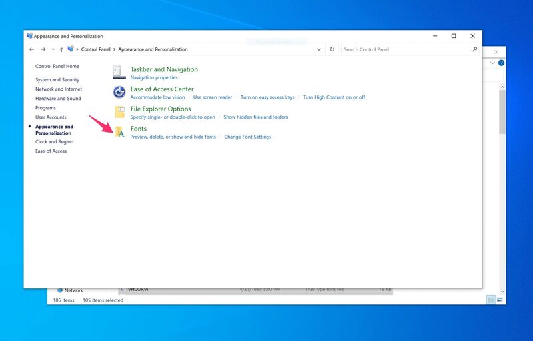Open Hardware and Sound in sidebar
Image resolution: width=533 pixels, height=341 pixels.
point(58,98)
